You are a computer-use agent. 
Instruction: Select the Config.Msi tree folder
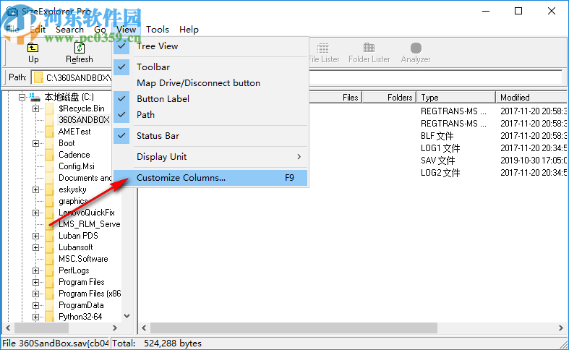tap(77, 166)
